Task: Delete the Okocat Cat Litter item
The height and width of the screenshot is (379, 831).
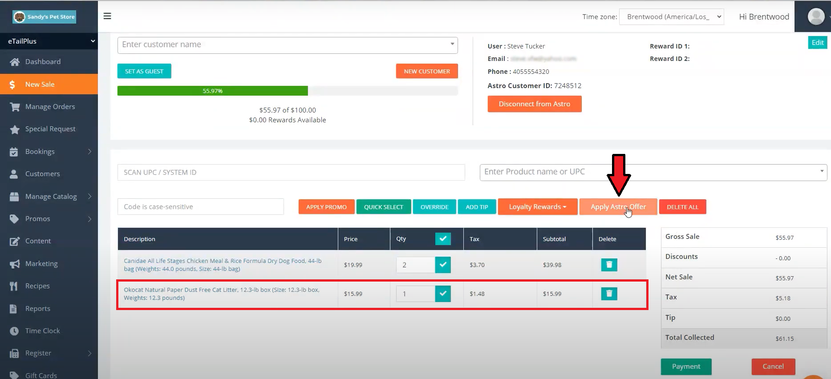Action: (x=609, y=294)
